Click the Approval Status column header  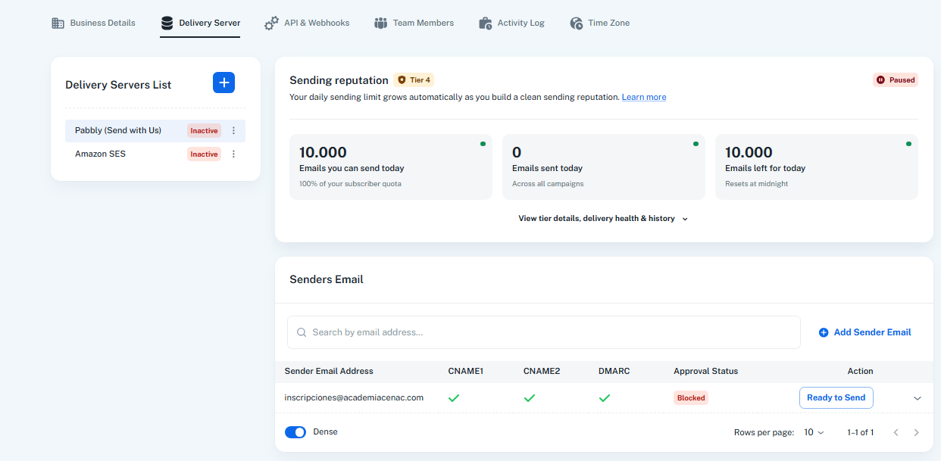pyautogui.click(x=705, y=371)
